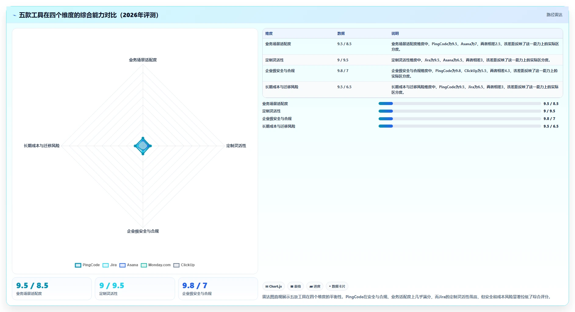Image resolution: width=575 pixels, height=312 pixels.
Task: Click the 定制灵活性 radar axis label
Action: (236, 146)
